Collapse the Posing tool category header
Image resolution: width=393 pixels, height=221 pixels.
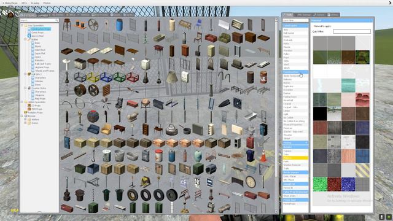point(295,142)
